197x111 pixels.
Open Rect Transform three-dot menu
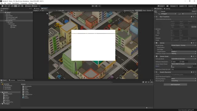pos(195,17)
